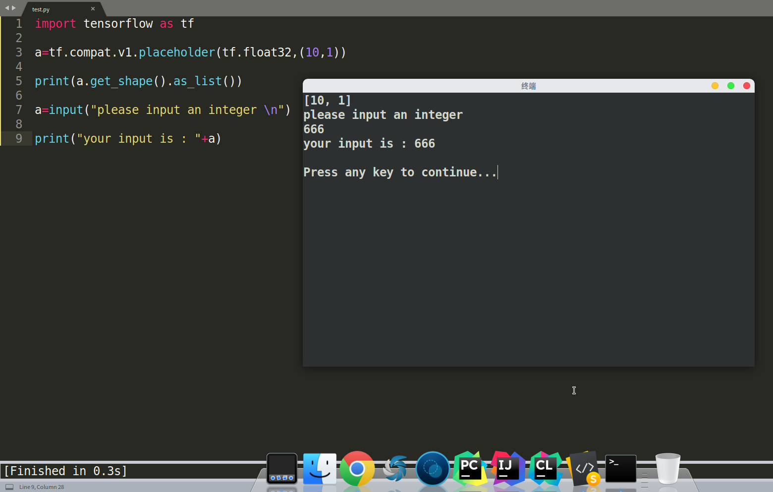Open PyCharm in the dock

470,468
